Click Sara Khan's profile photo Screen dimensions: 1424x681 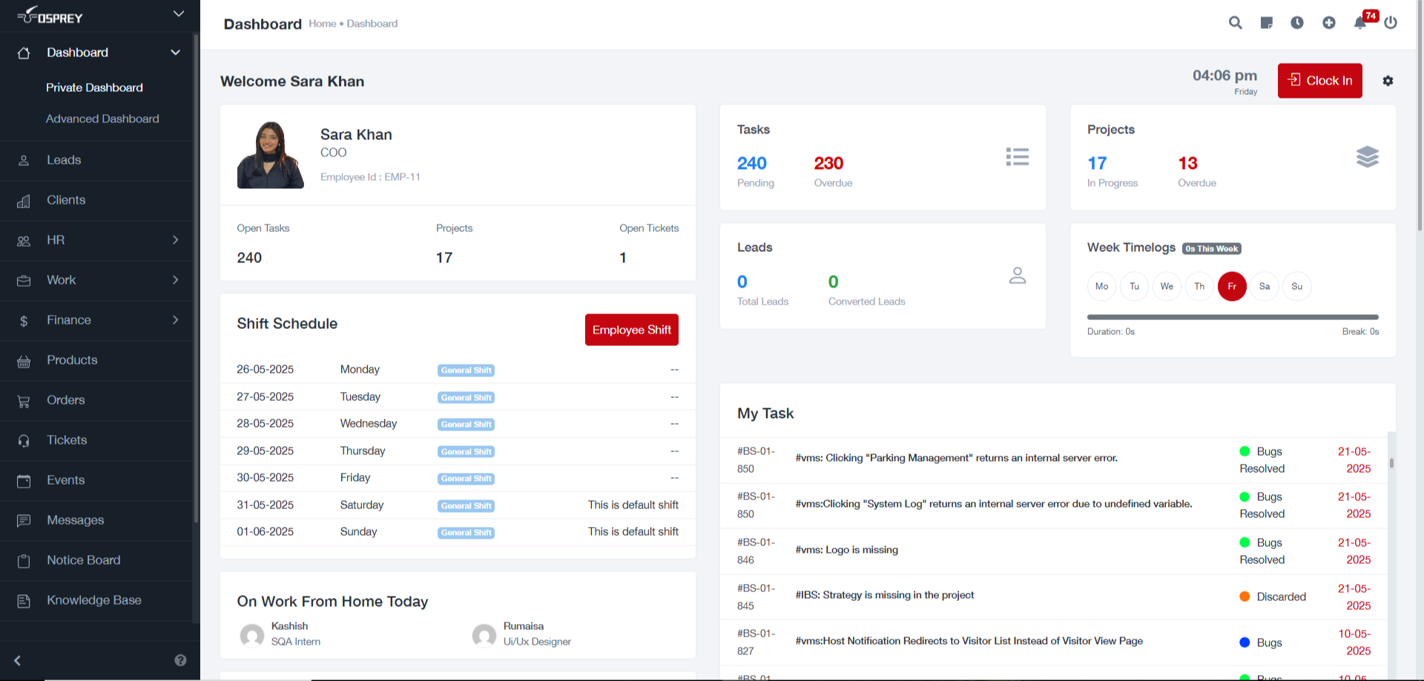271,155
